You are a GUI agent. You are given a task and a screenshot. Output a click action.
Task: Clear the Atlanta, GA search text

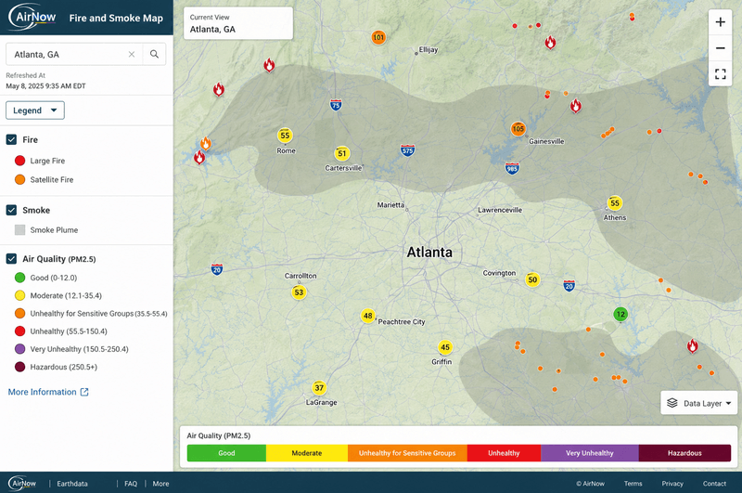pyautogui.click(x=132, y=55)
